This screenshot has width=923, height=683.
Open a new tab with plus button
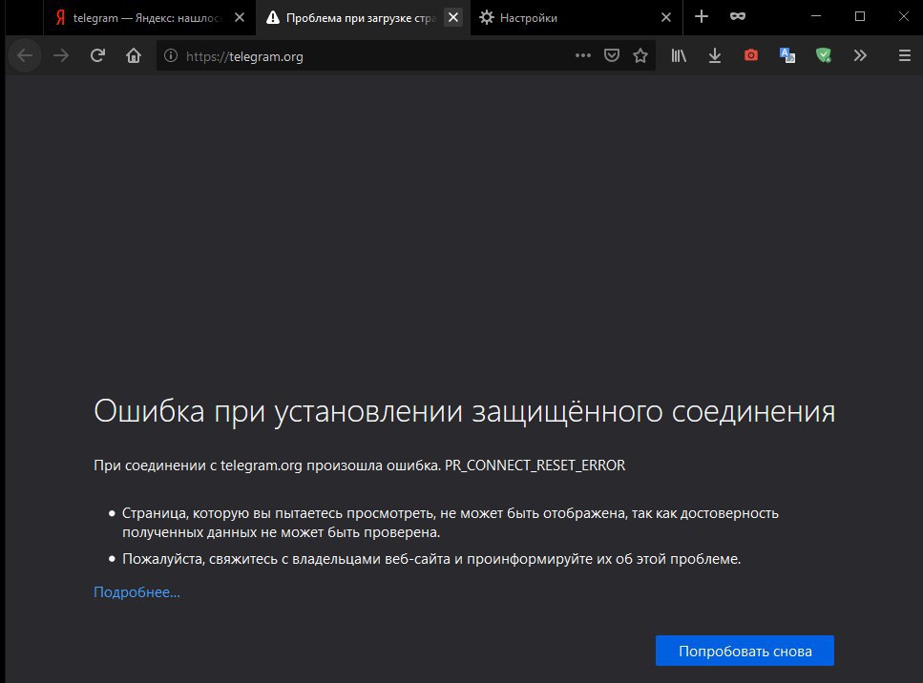click(702, 16)
